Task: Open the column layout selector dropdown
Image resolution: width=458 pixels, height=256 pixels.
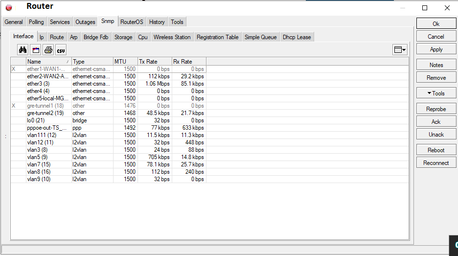Action: point(400,50)
